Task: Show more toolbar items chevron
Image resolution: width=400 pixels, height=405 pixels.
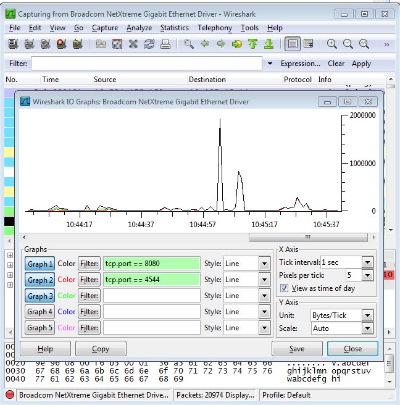Action: (x=386, y=44)
